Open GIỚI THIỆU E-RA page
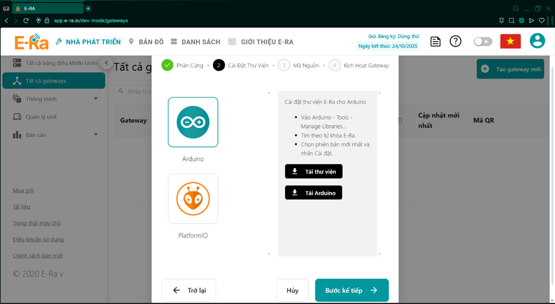This screenshot has height=304, width=555. (x=261, y=42)
